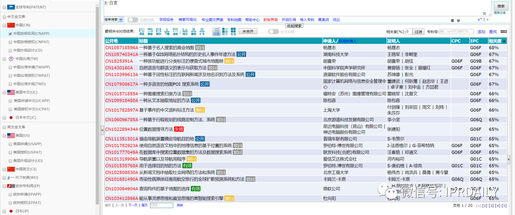Check the 英文全文库 checkbox
Viewport: 515px width, 215px height.
[4, 127]
